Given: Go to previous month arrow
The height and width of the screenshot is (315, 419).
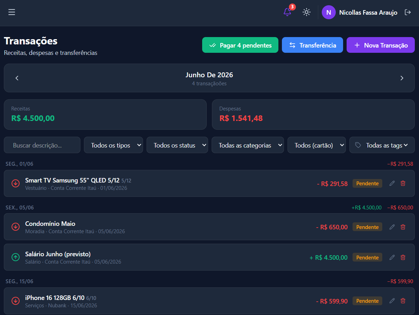Looking at the screenshot, I should coord(17,78).
